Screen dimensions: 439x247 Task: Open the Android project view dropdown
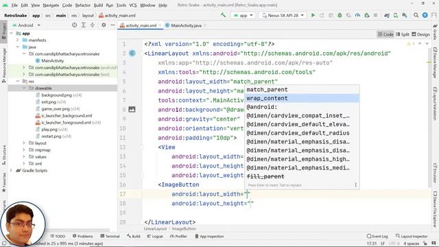tap(26, 25)
